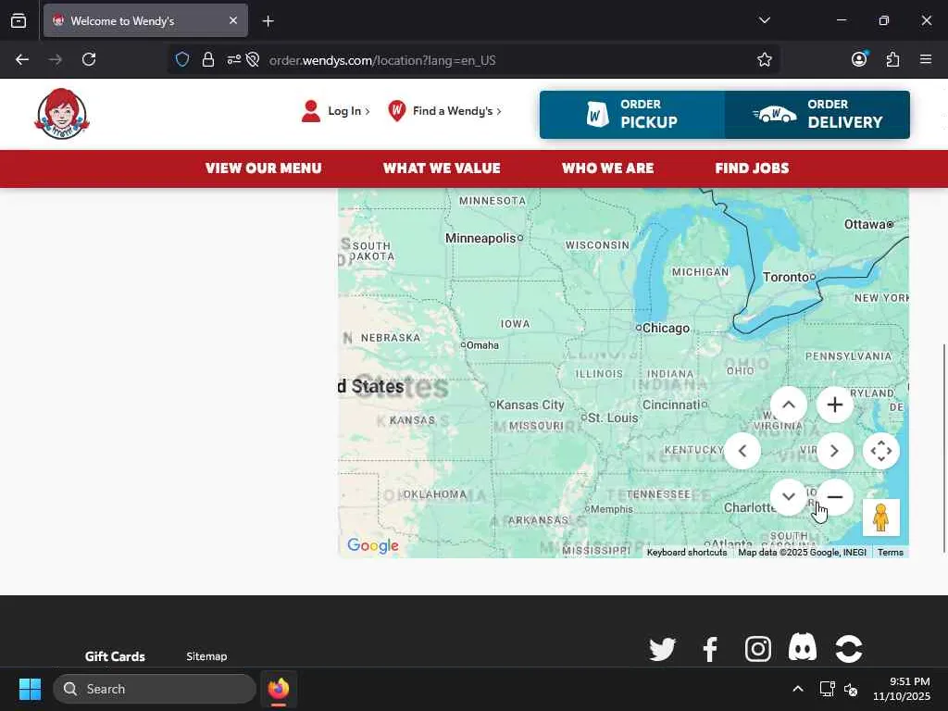
Task: Zoom in on the map
Action: coord(835,405)
